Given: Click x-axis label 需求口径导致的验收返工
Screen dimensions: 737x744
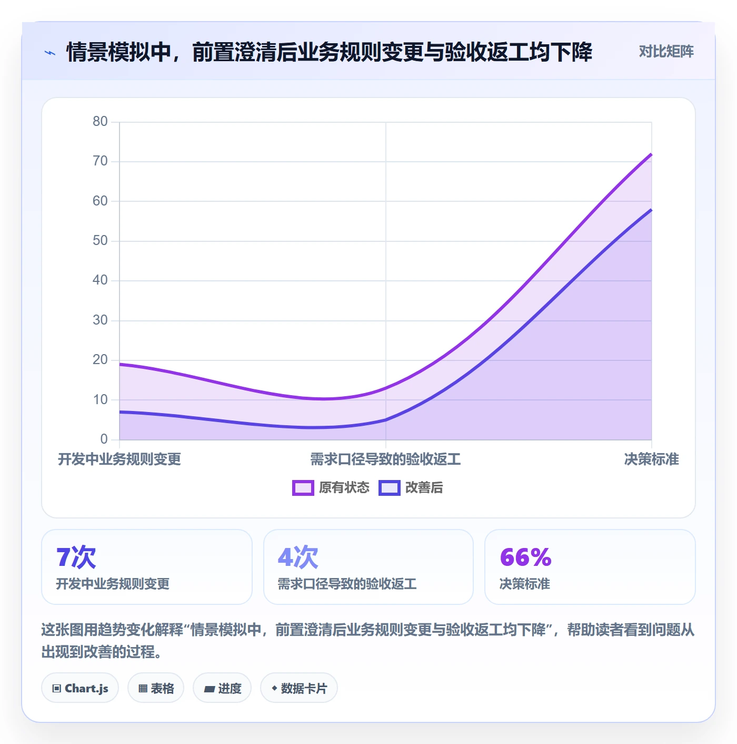Looking at the screenshot, I should coord(385,459).
